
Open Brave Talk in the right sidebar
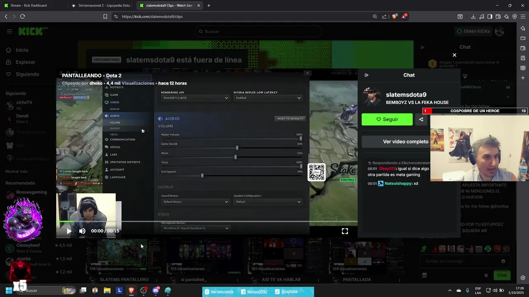(523, 38)
